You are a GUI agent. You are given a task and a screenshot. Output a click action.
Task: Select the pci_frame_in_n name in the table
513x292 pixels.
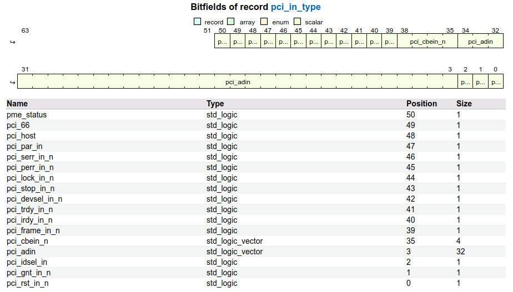point(33,230)
